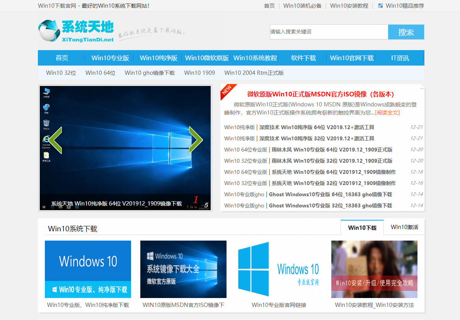
Task: Open the red 微软原版Win10正式版MSDN官方ISO镜像 headline
Action: [x=320, y=94]
